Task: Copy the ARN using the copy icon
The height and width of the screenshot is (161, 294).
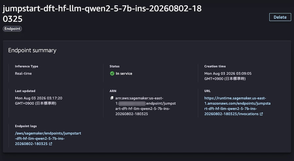Action: tap(112, 98)
